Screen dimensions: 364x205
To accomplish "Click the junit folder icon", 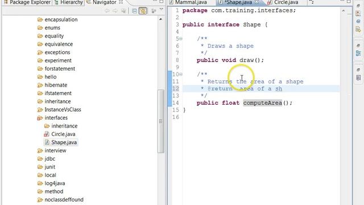I will (40, 167).
